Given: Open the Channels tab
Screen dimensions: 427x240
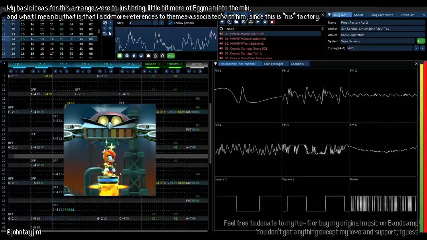Looking at the screenshot, I should (297, 64).
